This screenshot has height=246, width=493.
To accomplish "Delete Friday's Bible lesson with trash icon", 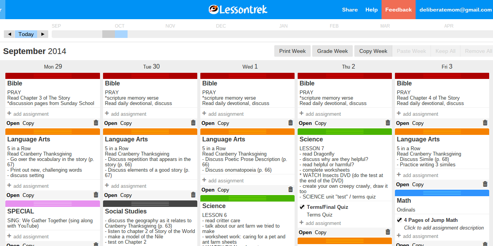I will click(485, 123).
